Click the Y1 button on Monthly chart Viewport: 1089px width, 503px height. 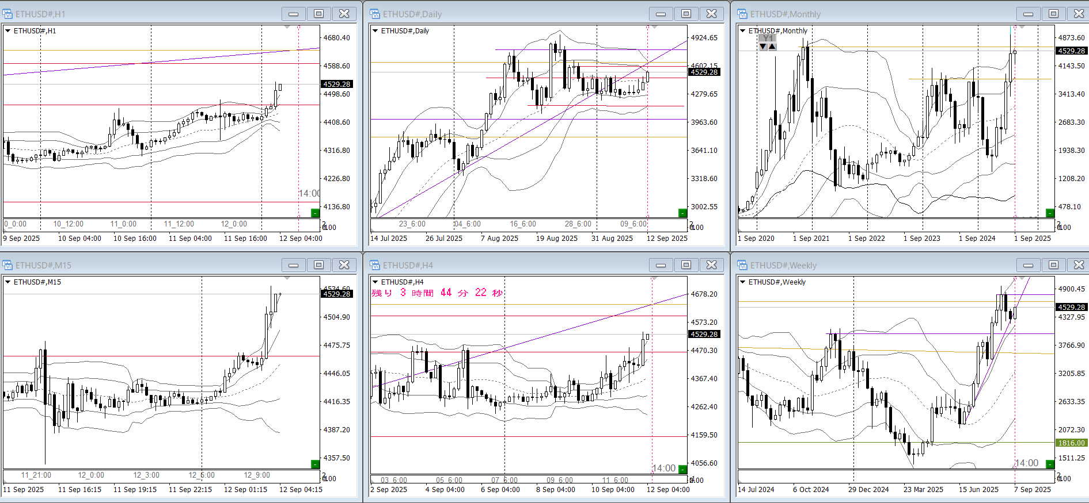tap(767, 39)
